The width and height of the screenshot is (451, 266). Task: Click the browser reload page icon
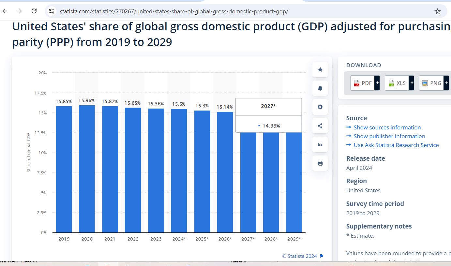pos(34,11)
